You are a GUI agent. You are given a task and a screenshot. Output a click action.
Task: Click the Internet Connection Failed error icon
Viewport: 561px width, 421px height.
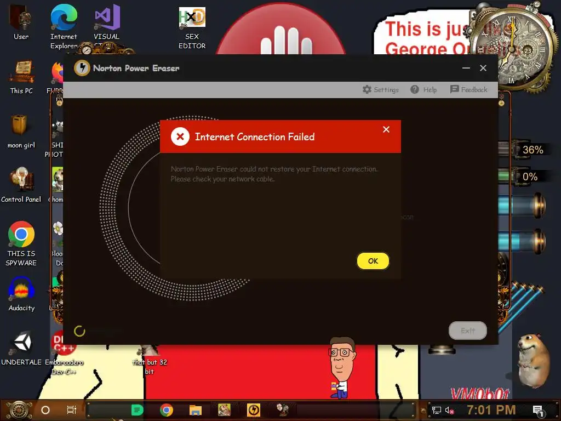[180, 136]
